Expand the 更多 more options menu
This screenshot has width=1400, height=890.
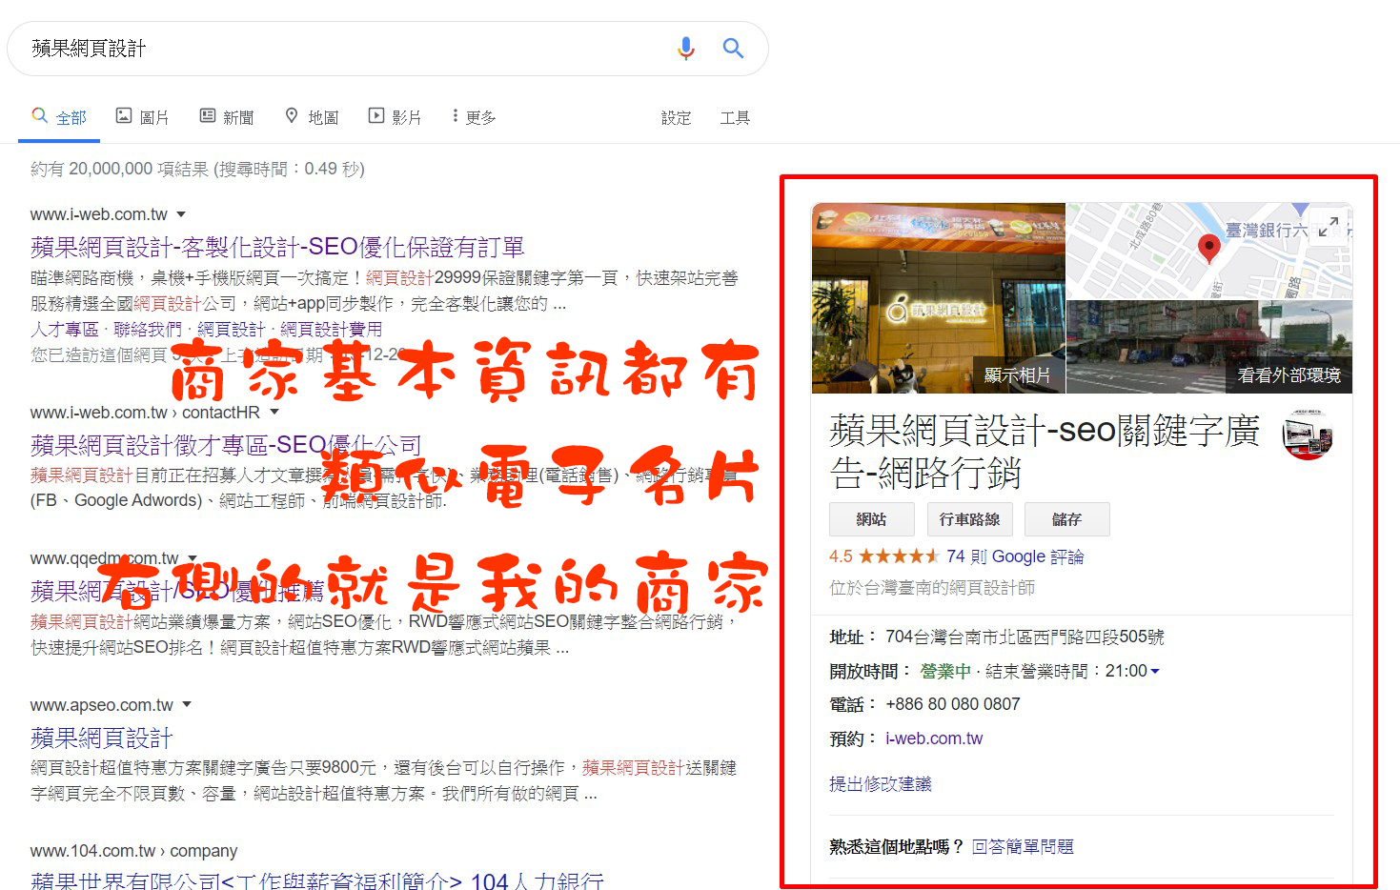pos(474,117)
